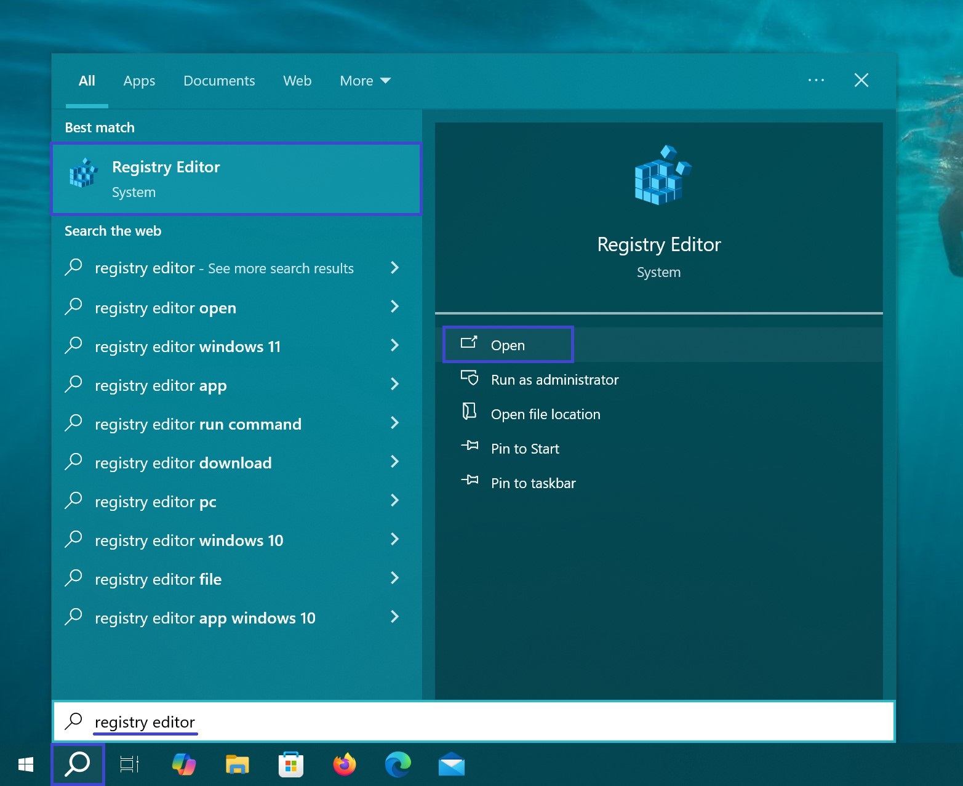Click the large Registry Editor icon in preview pane
The height and width of the screenshot is (786, 963).
662,175
